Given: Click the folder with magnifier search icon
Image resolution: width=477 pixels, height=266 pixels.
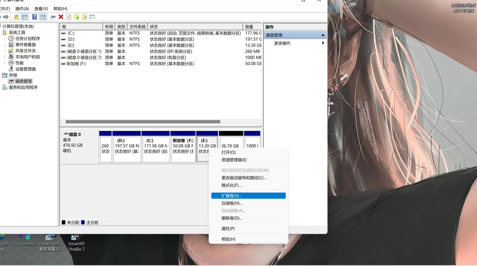Looking at the screenshot, I should click(x=84, y=17).
